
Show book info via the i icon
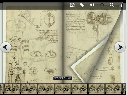[122, 5]
